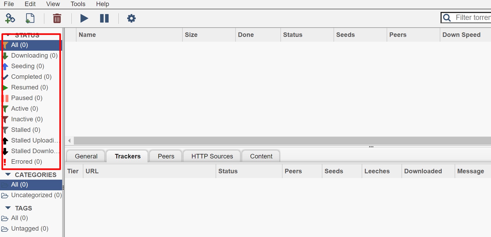Image resolution: width=491 pixels, height=237 pixels.
Task: Select Resumed (0) filter
Action: tap(31, 88)
